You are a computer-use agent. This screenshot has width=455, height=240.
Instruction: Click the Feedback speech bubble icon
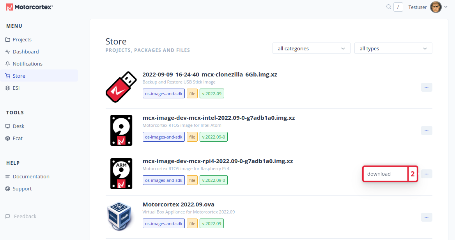coord(8,217)
